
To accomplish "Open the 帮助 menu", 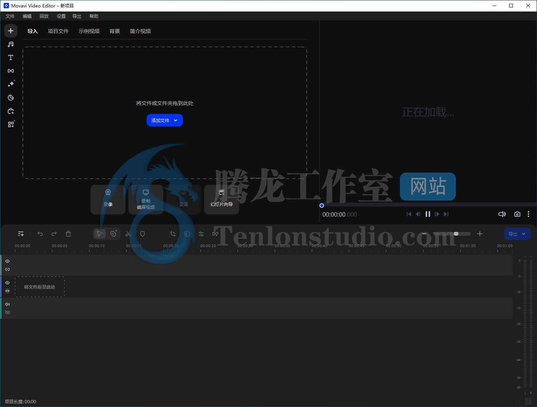I will pyautogui.click(x=94, y=16).
